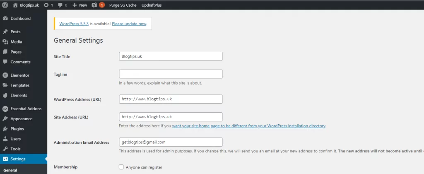Image resolution: width=424 pixels, height=174 pixels.
Task: Click the Pages icon in the sidebar
Action: coord(5,52)
